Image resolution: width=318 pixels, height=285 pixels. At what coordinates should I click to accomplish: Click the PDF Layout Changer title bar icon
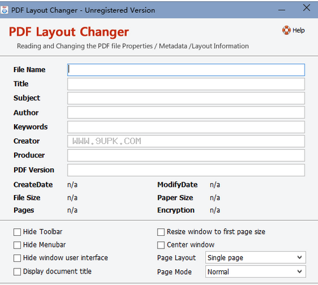4,10
